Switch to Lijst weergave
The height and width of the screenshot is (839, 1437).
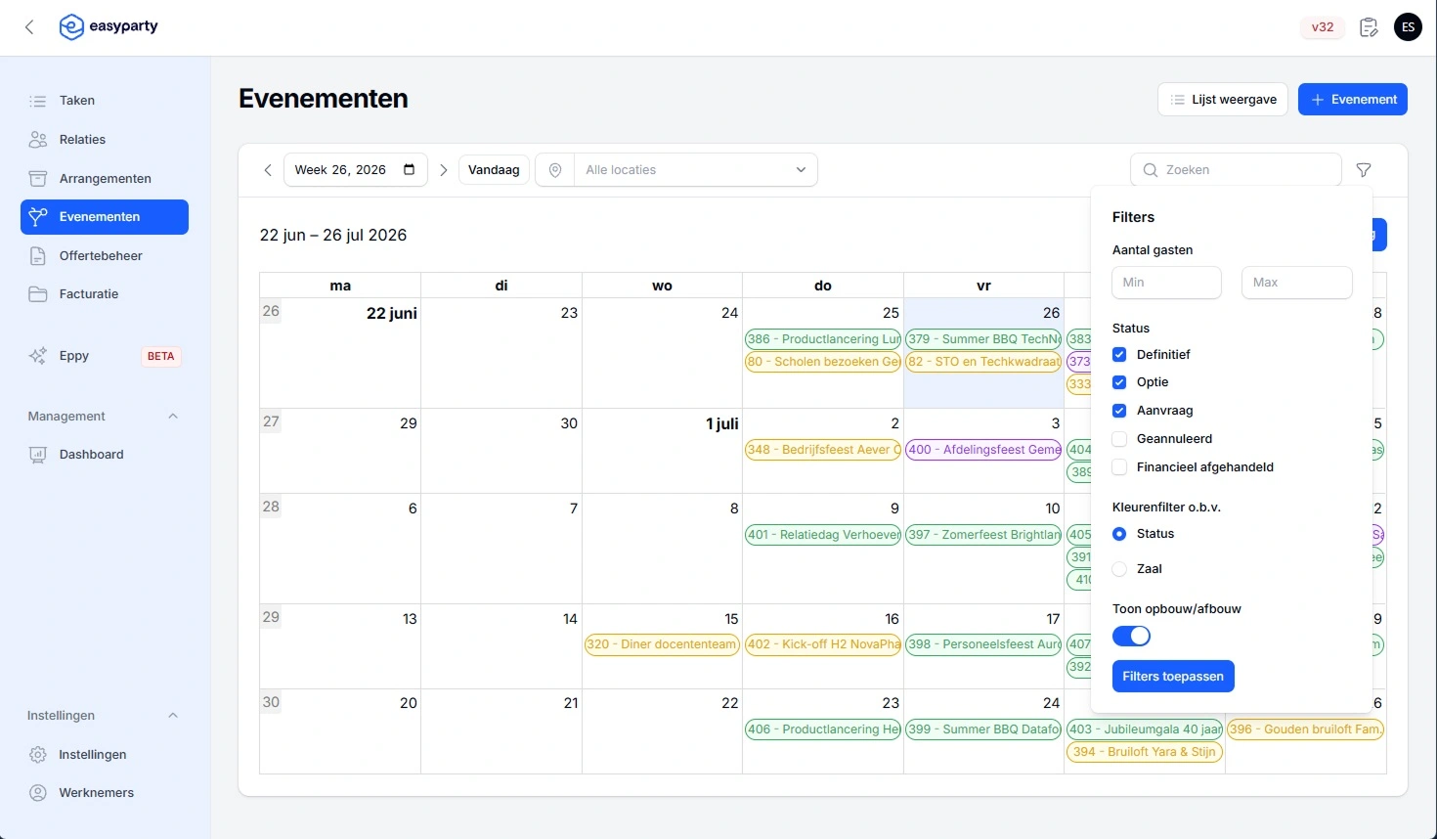pyautogui.click(x=1223, y=100)
